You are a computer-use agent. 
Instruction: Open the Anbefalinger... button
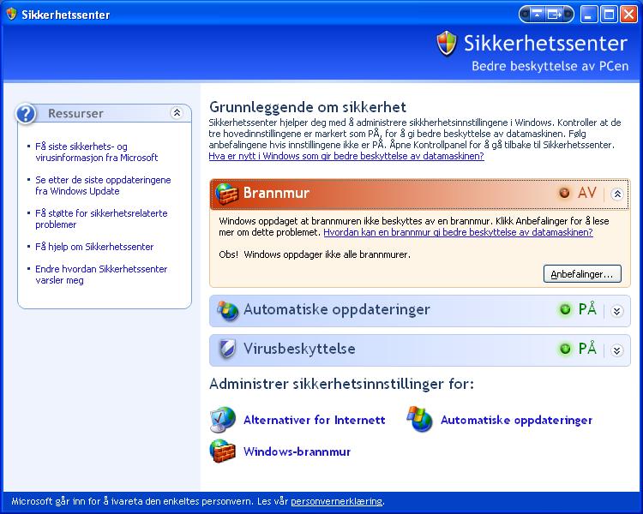click(x=582, y=274)
